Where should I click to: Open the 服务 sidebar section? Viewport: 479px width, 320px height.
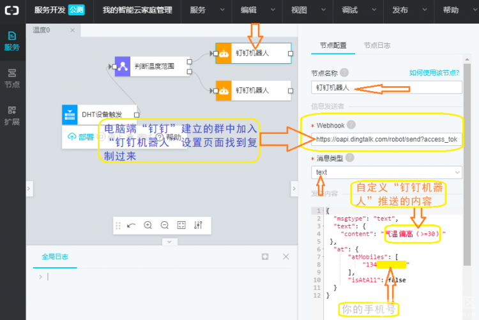pyautogui.click(x=12, y=41)
